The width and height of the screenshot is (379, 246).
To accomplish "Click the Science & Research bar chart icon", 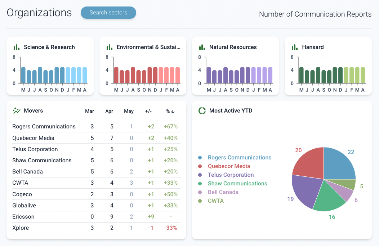I will point(16,47).
